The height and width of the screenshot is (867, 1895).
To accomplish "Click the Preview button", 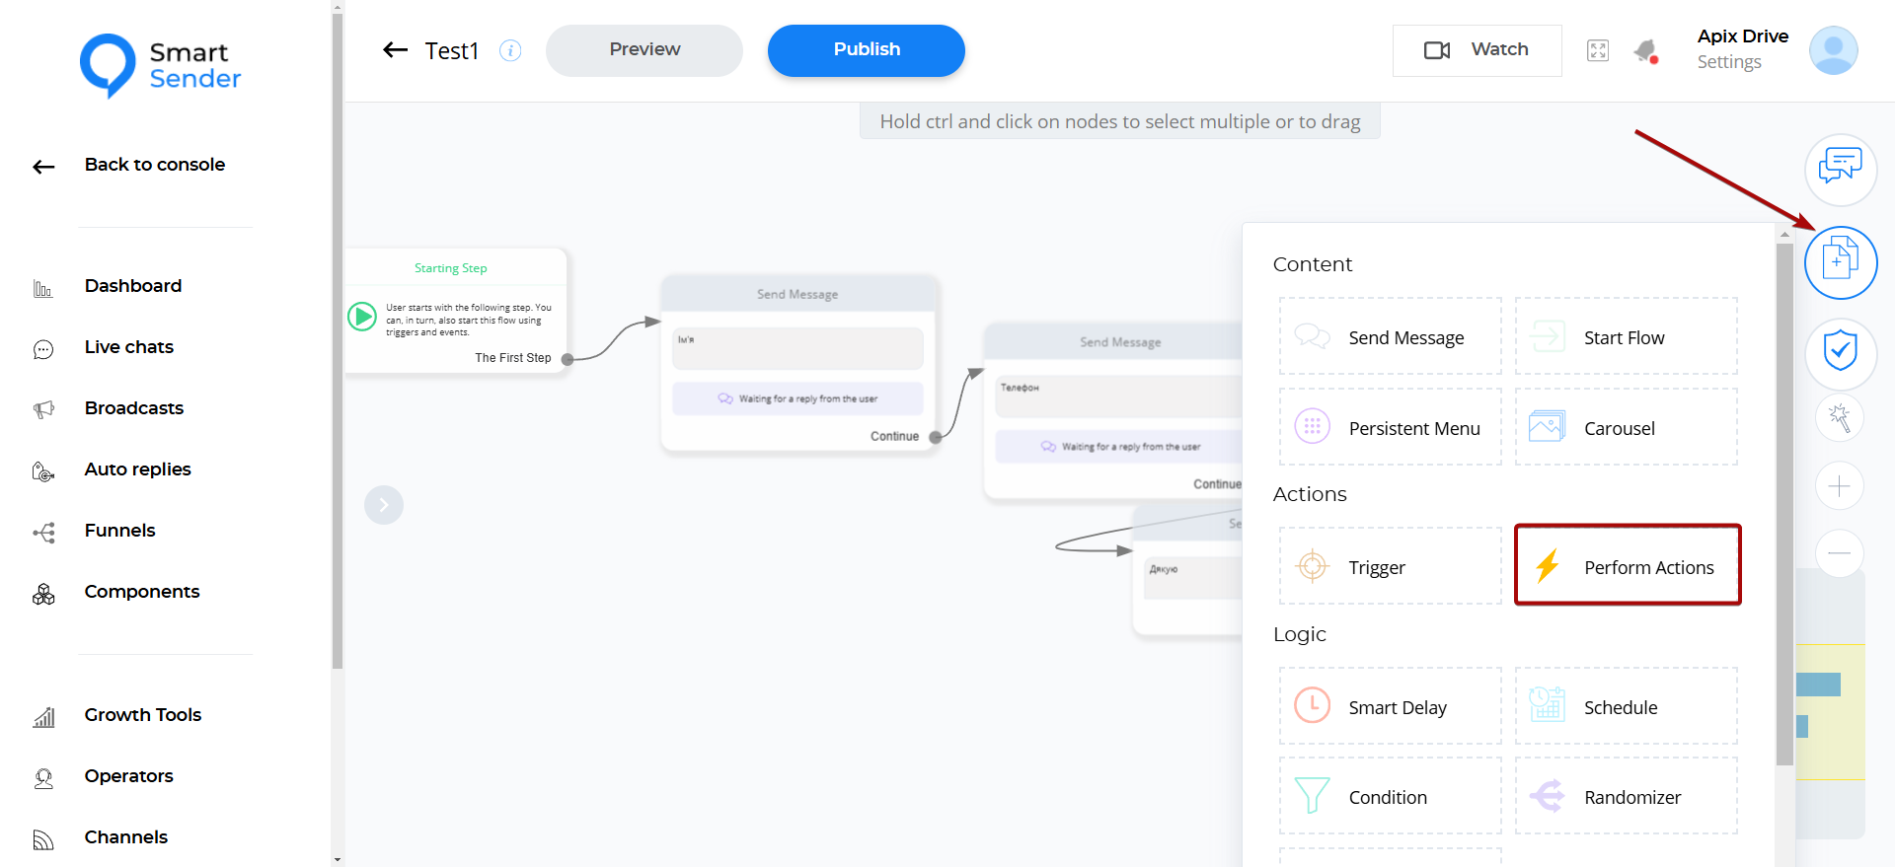I will coord(644,50).
